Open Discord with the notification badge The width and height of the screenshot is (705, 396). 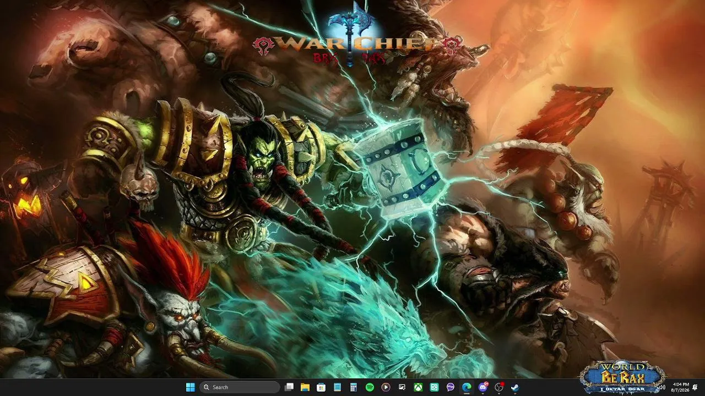[x=484, y=387]
